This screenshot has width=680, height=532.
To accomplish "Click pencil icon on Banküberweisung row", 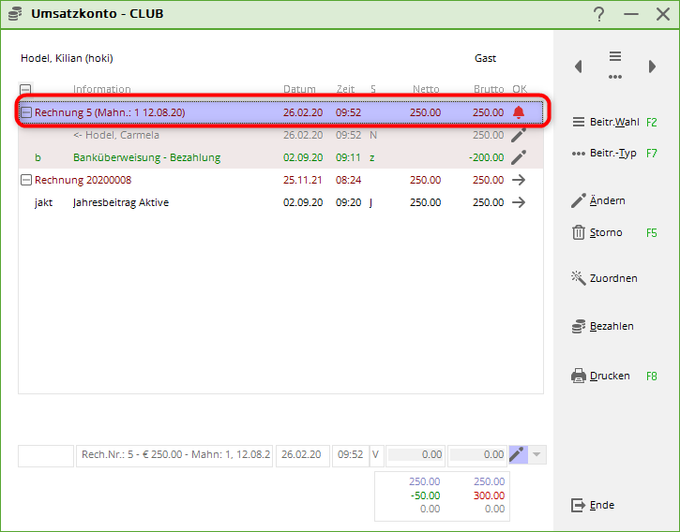I will [519, 157].
